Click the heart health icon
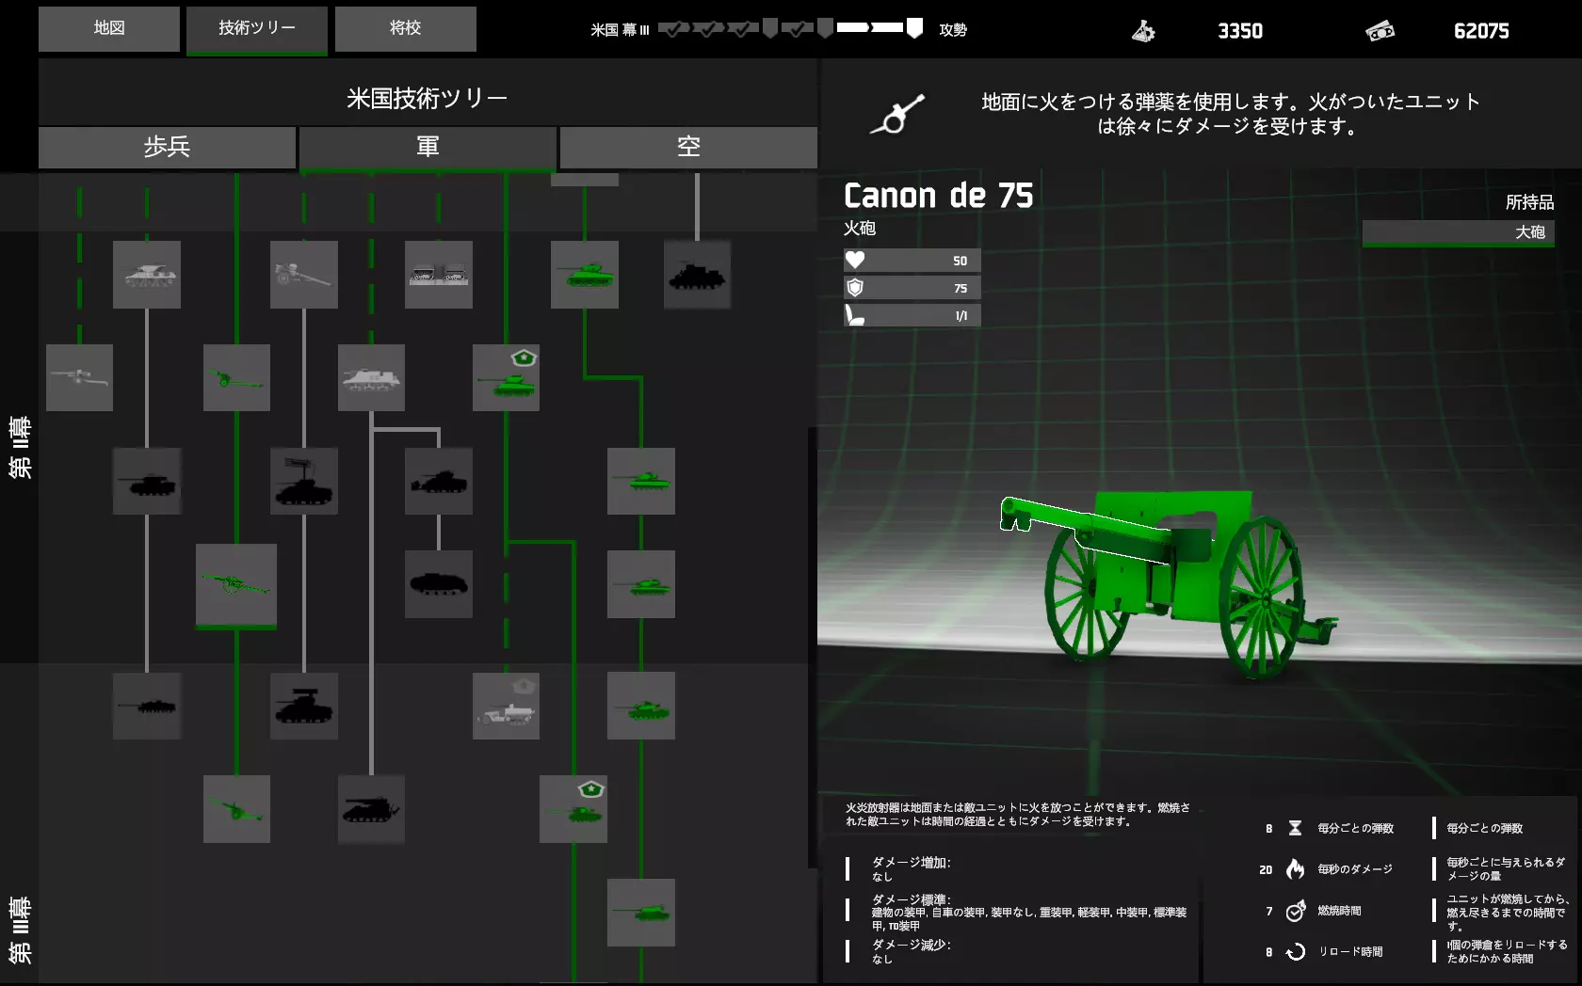Screen dimensions: 1582x986 point(855,260)
